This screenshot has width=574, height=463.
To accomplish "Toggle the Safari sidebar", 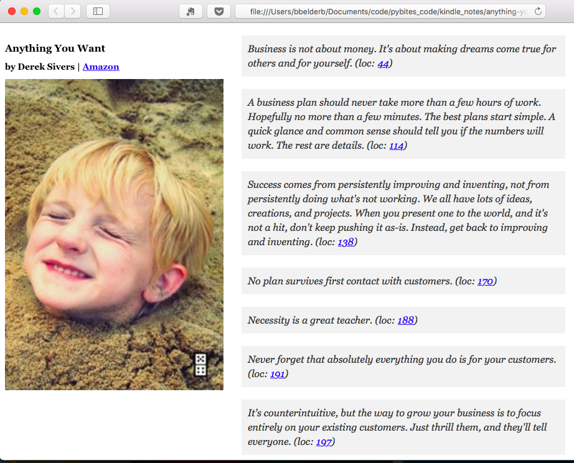I will pyautogui.click(x=97, y=11).
